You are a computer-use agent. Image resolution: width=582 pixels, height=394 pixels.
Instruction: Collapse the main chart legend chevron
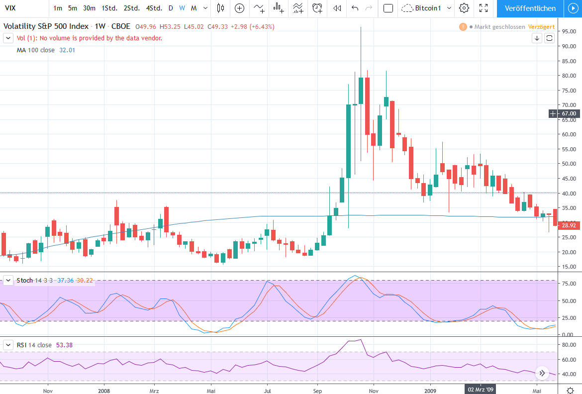(x=8, y=38)
